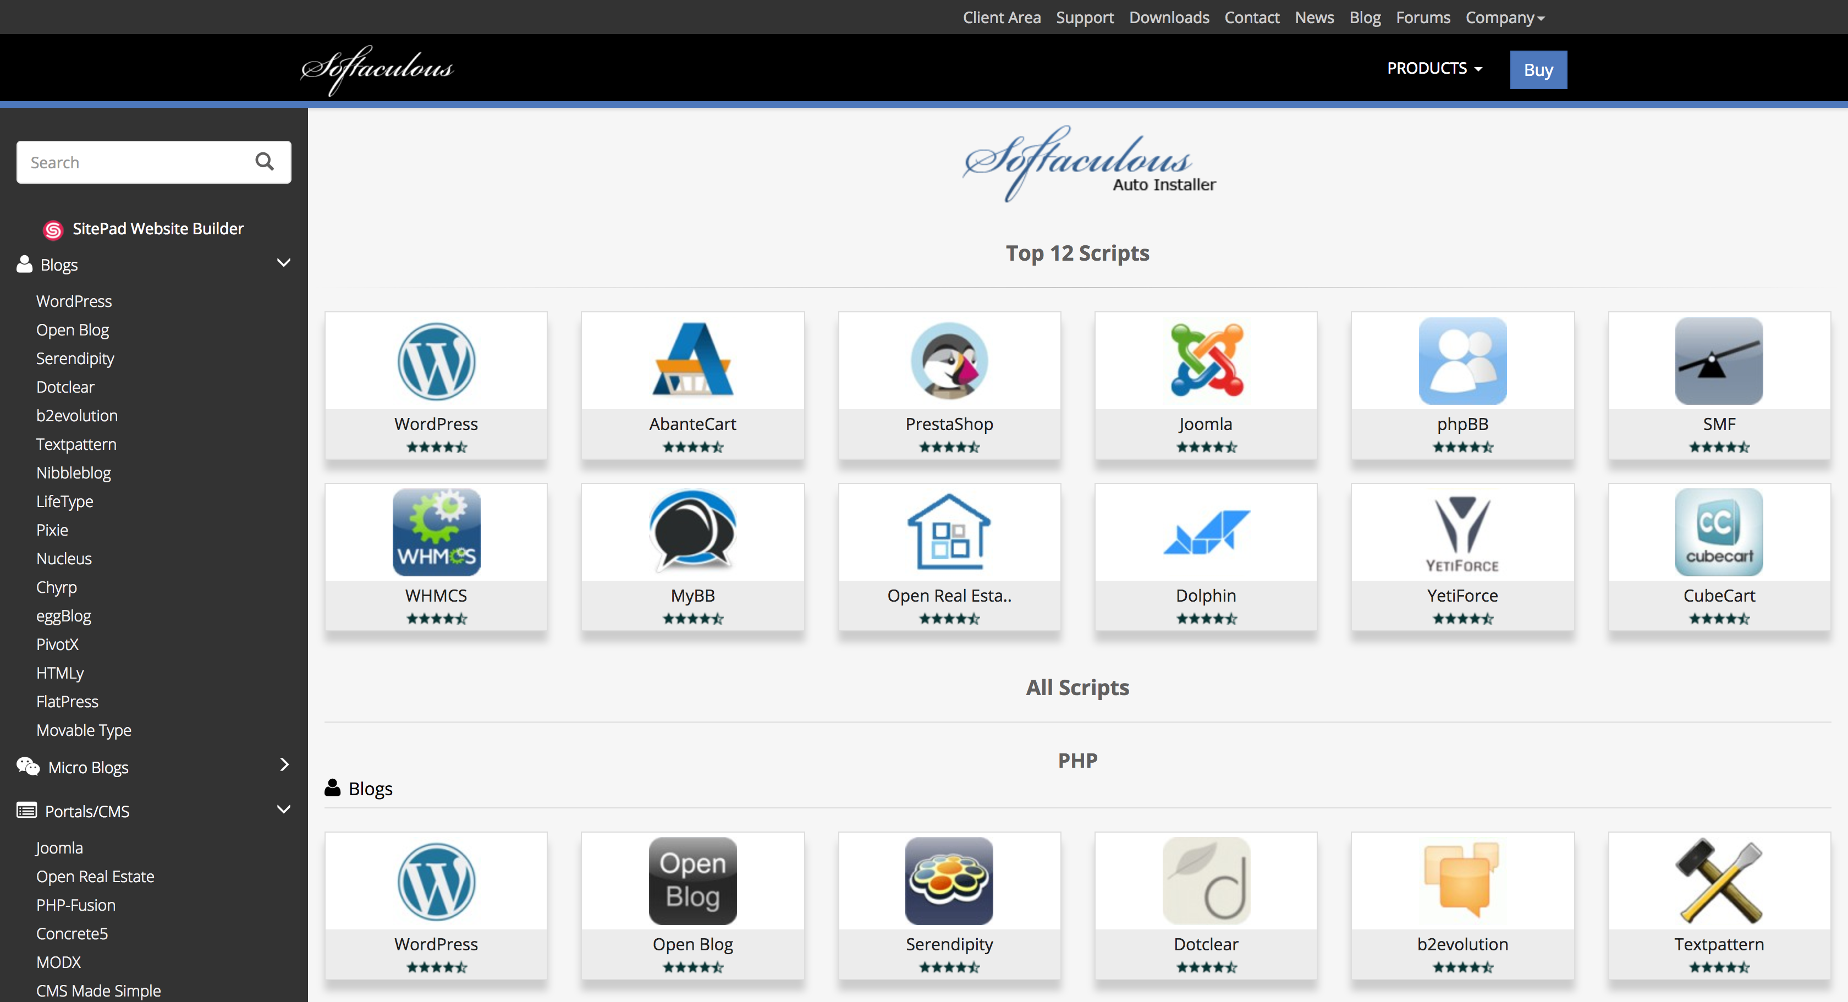Screen dimensions: 1848x1002
Task: Collapse the Portals/CMS sidebar category
Action: [x=283, y=810]
